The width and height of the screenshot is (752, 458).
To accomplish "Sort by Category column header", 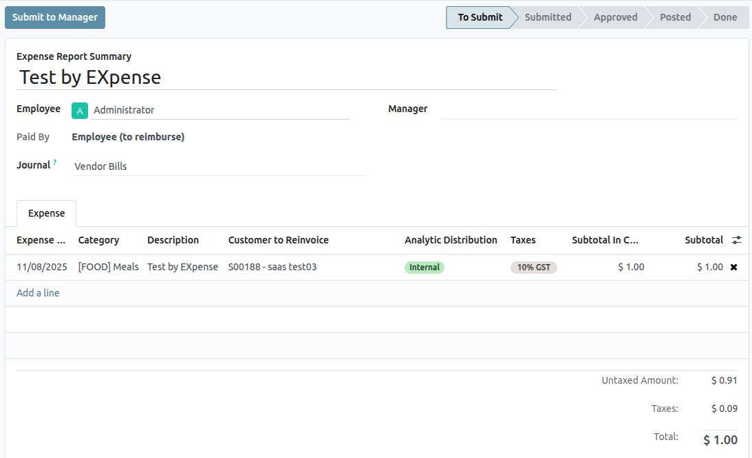I will coord(98,240).
